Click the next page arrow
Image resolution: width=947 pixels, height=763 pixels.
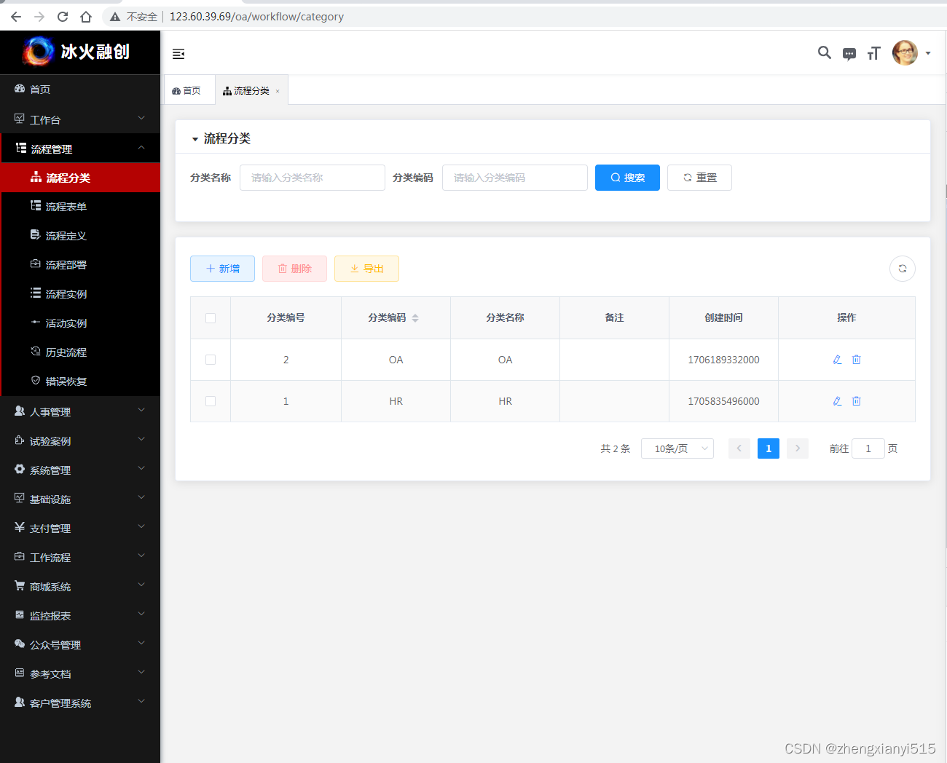coord(798,448)
